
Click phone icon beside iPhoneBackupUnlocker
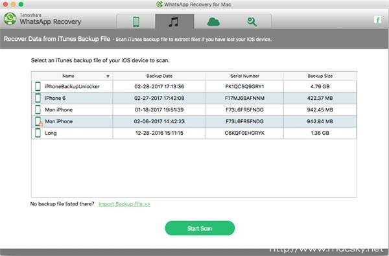(38, 86)
